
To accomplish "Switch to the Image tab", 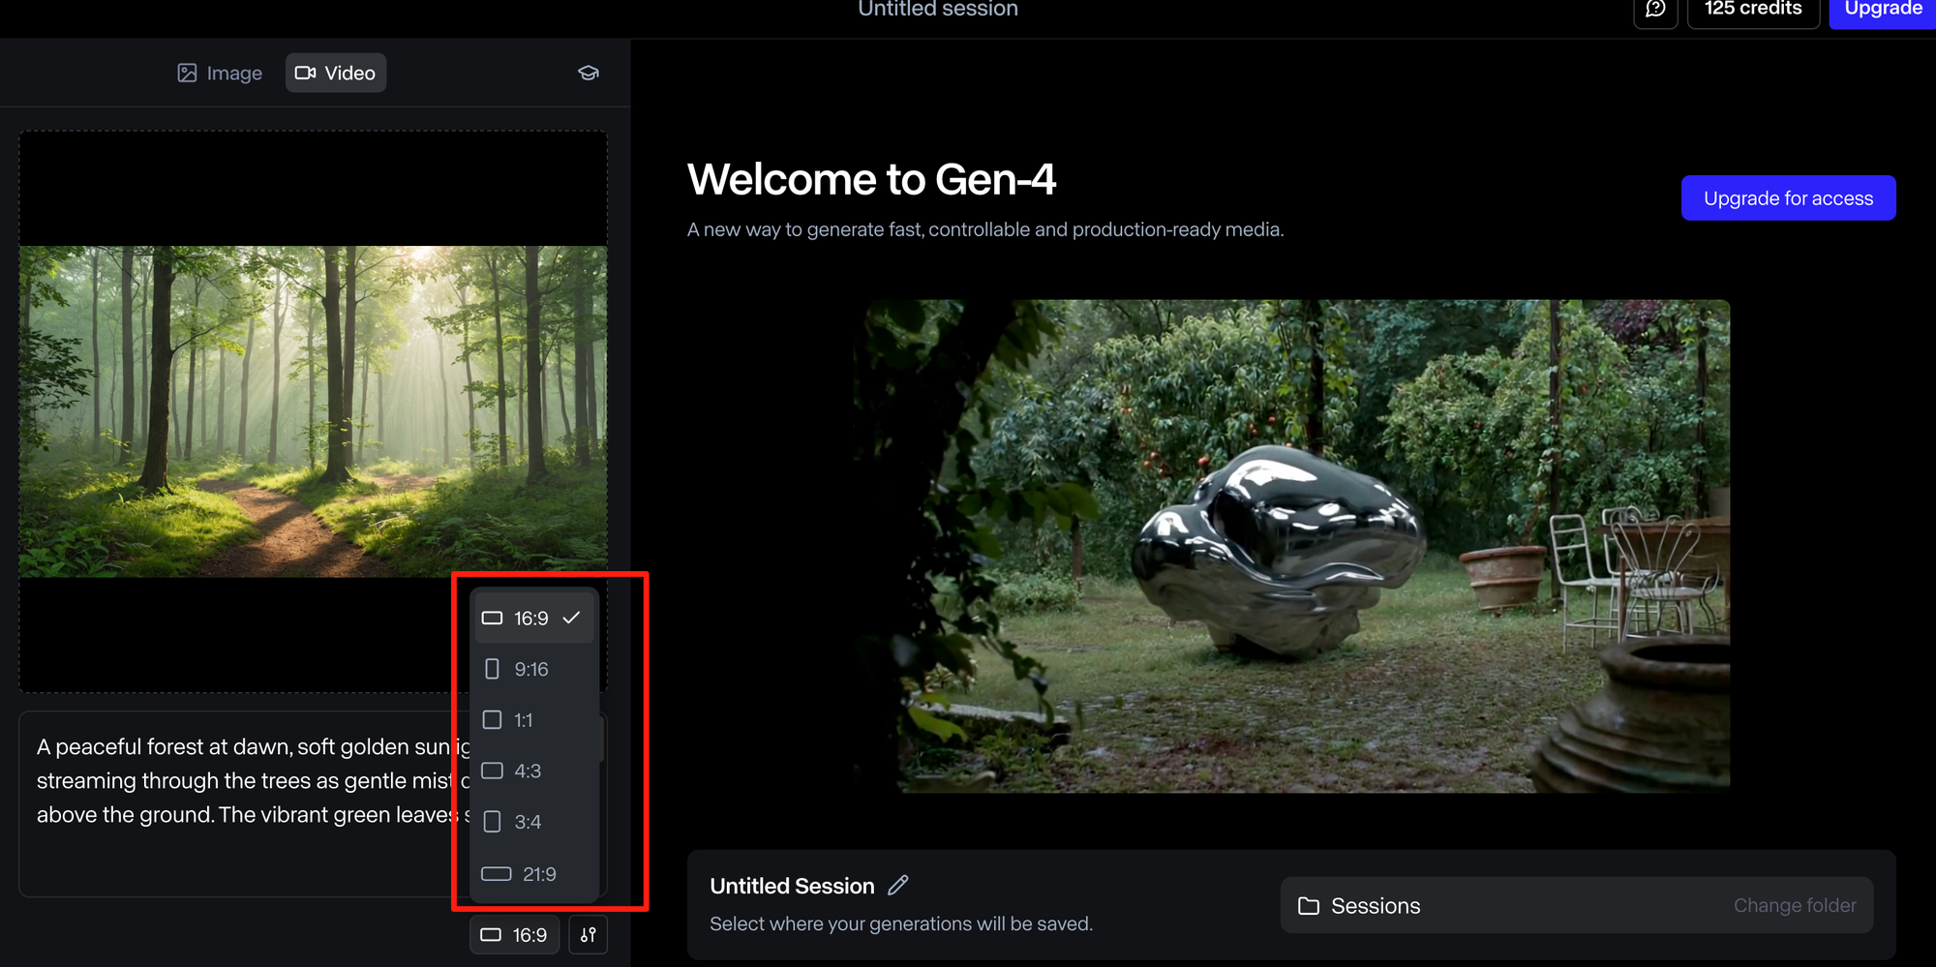I will [220, 74].
